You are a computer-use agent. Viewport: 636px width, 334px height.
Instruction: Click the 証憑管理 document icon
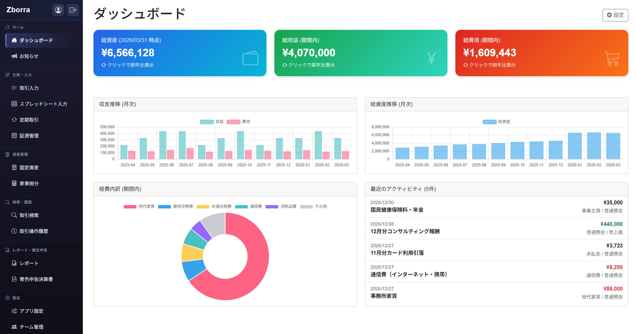click(14, 136)
